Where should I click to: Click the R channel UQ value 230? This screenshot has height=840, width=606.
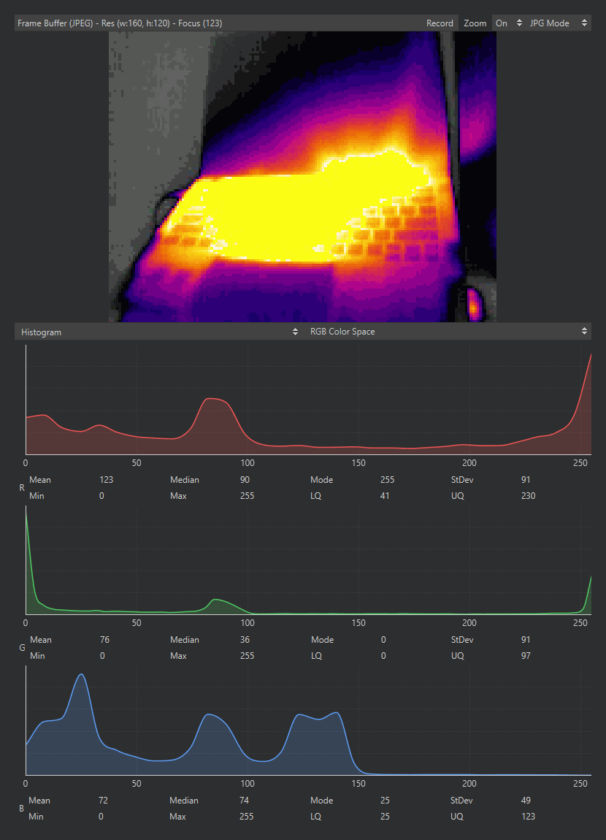pyautogui.click(x=528, y=495)
